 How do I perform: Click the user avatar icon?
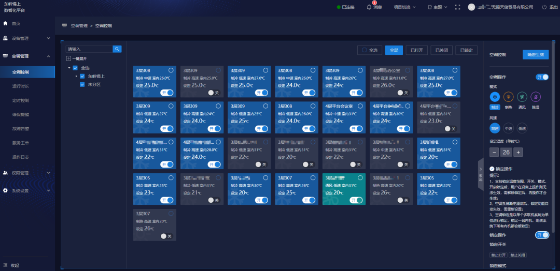pos(471,7)
